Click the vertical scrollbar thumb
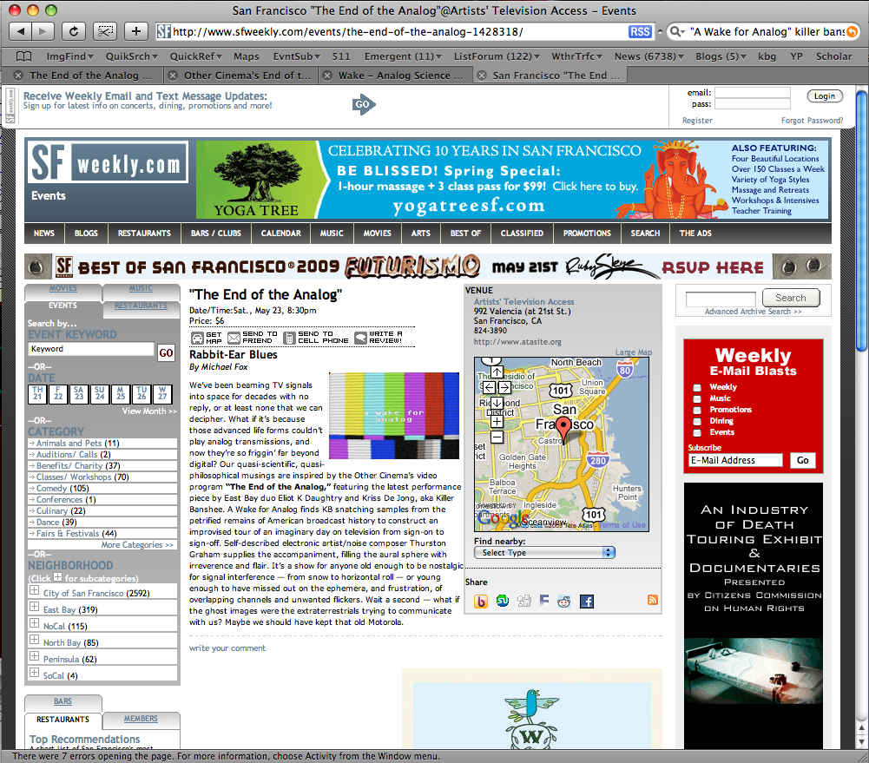 [x=861, y=220]
